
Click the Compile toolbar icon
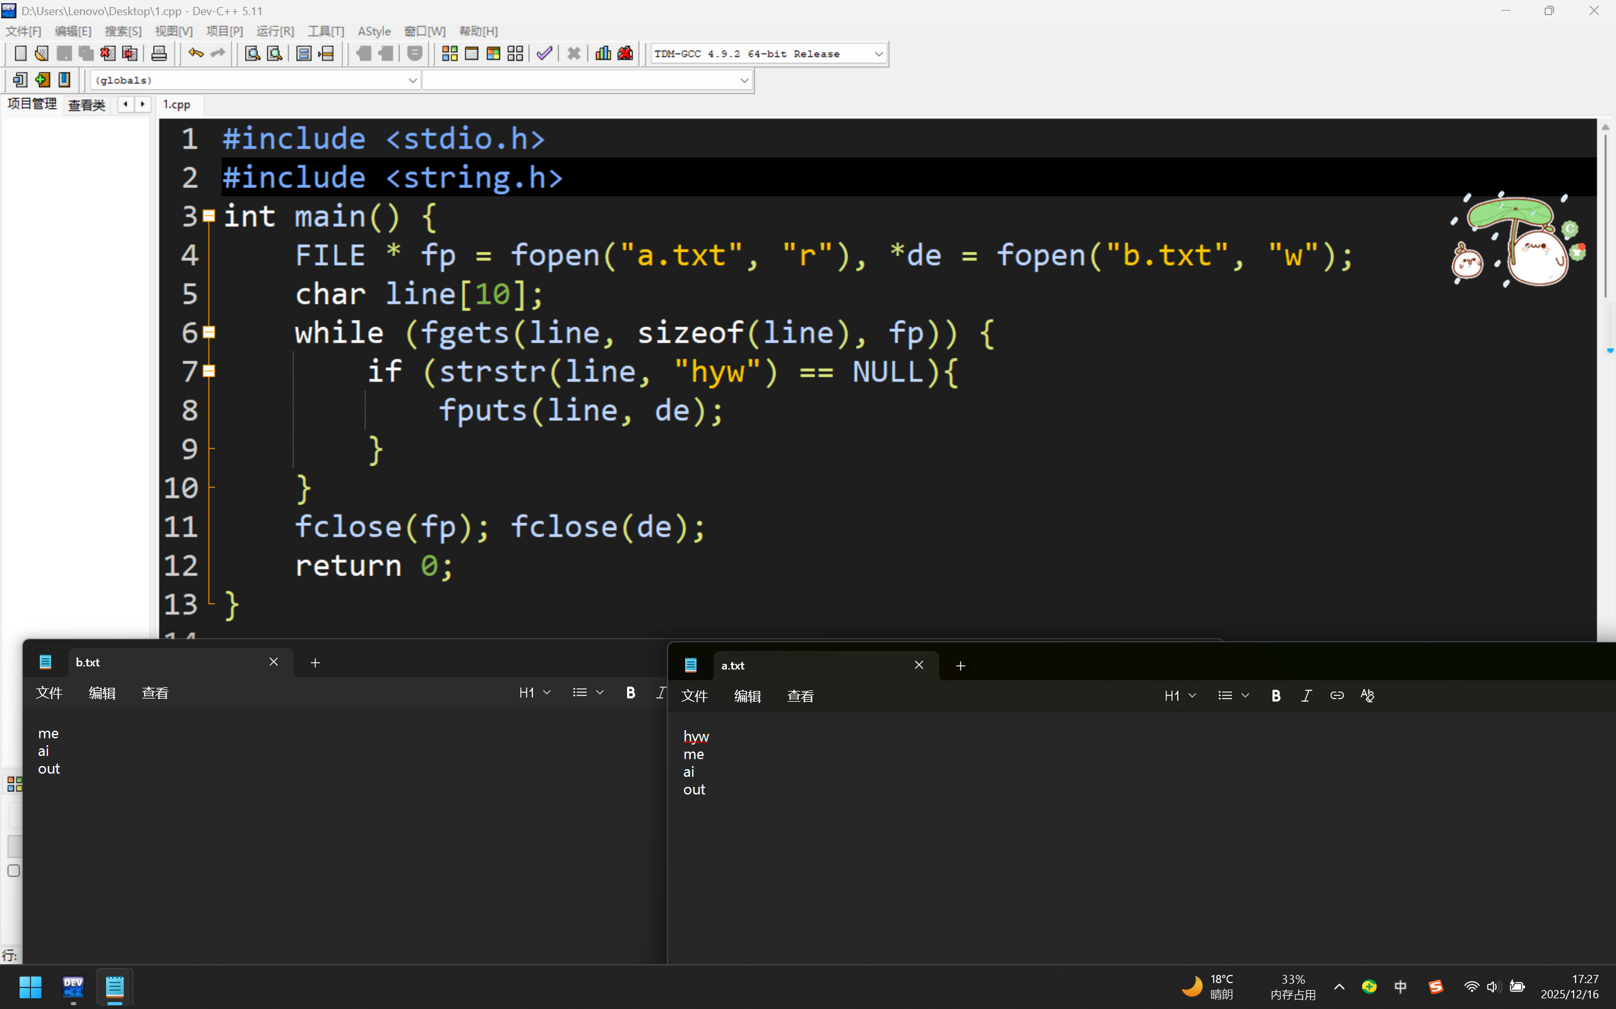pyautogui.click(x=450, y=54)
